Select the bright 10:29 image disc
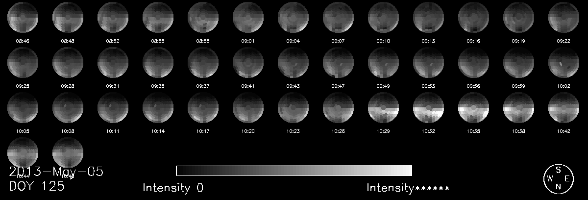 pos(384,108)
